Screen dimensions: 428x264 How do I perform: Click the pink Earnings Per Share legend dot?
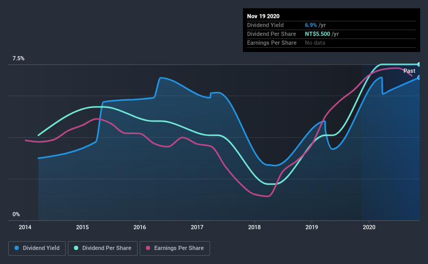coord(148,248)
